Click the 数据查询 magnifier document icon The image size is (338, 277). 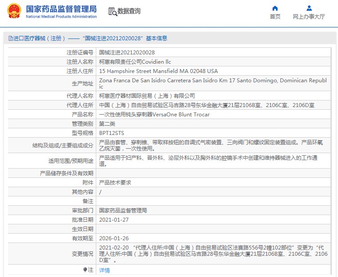pyautogui.click(x=113, y=12)
